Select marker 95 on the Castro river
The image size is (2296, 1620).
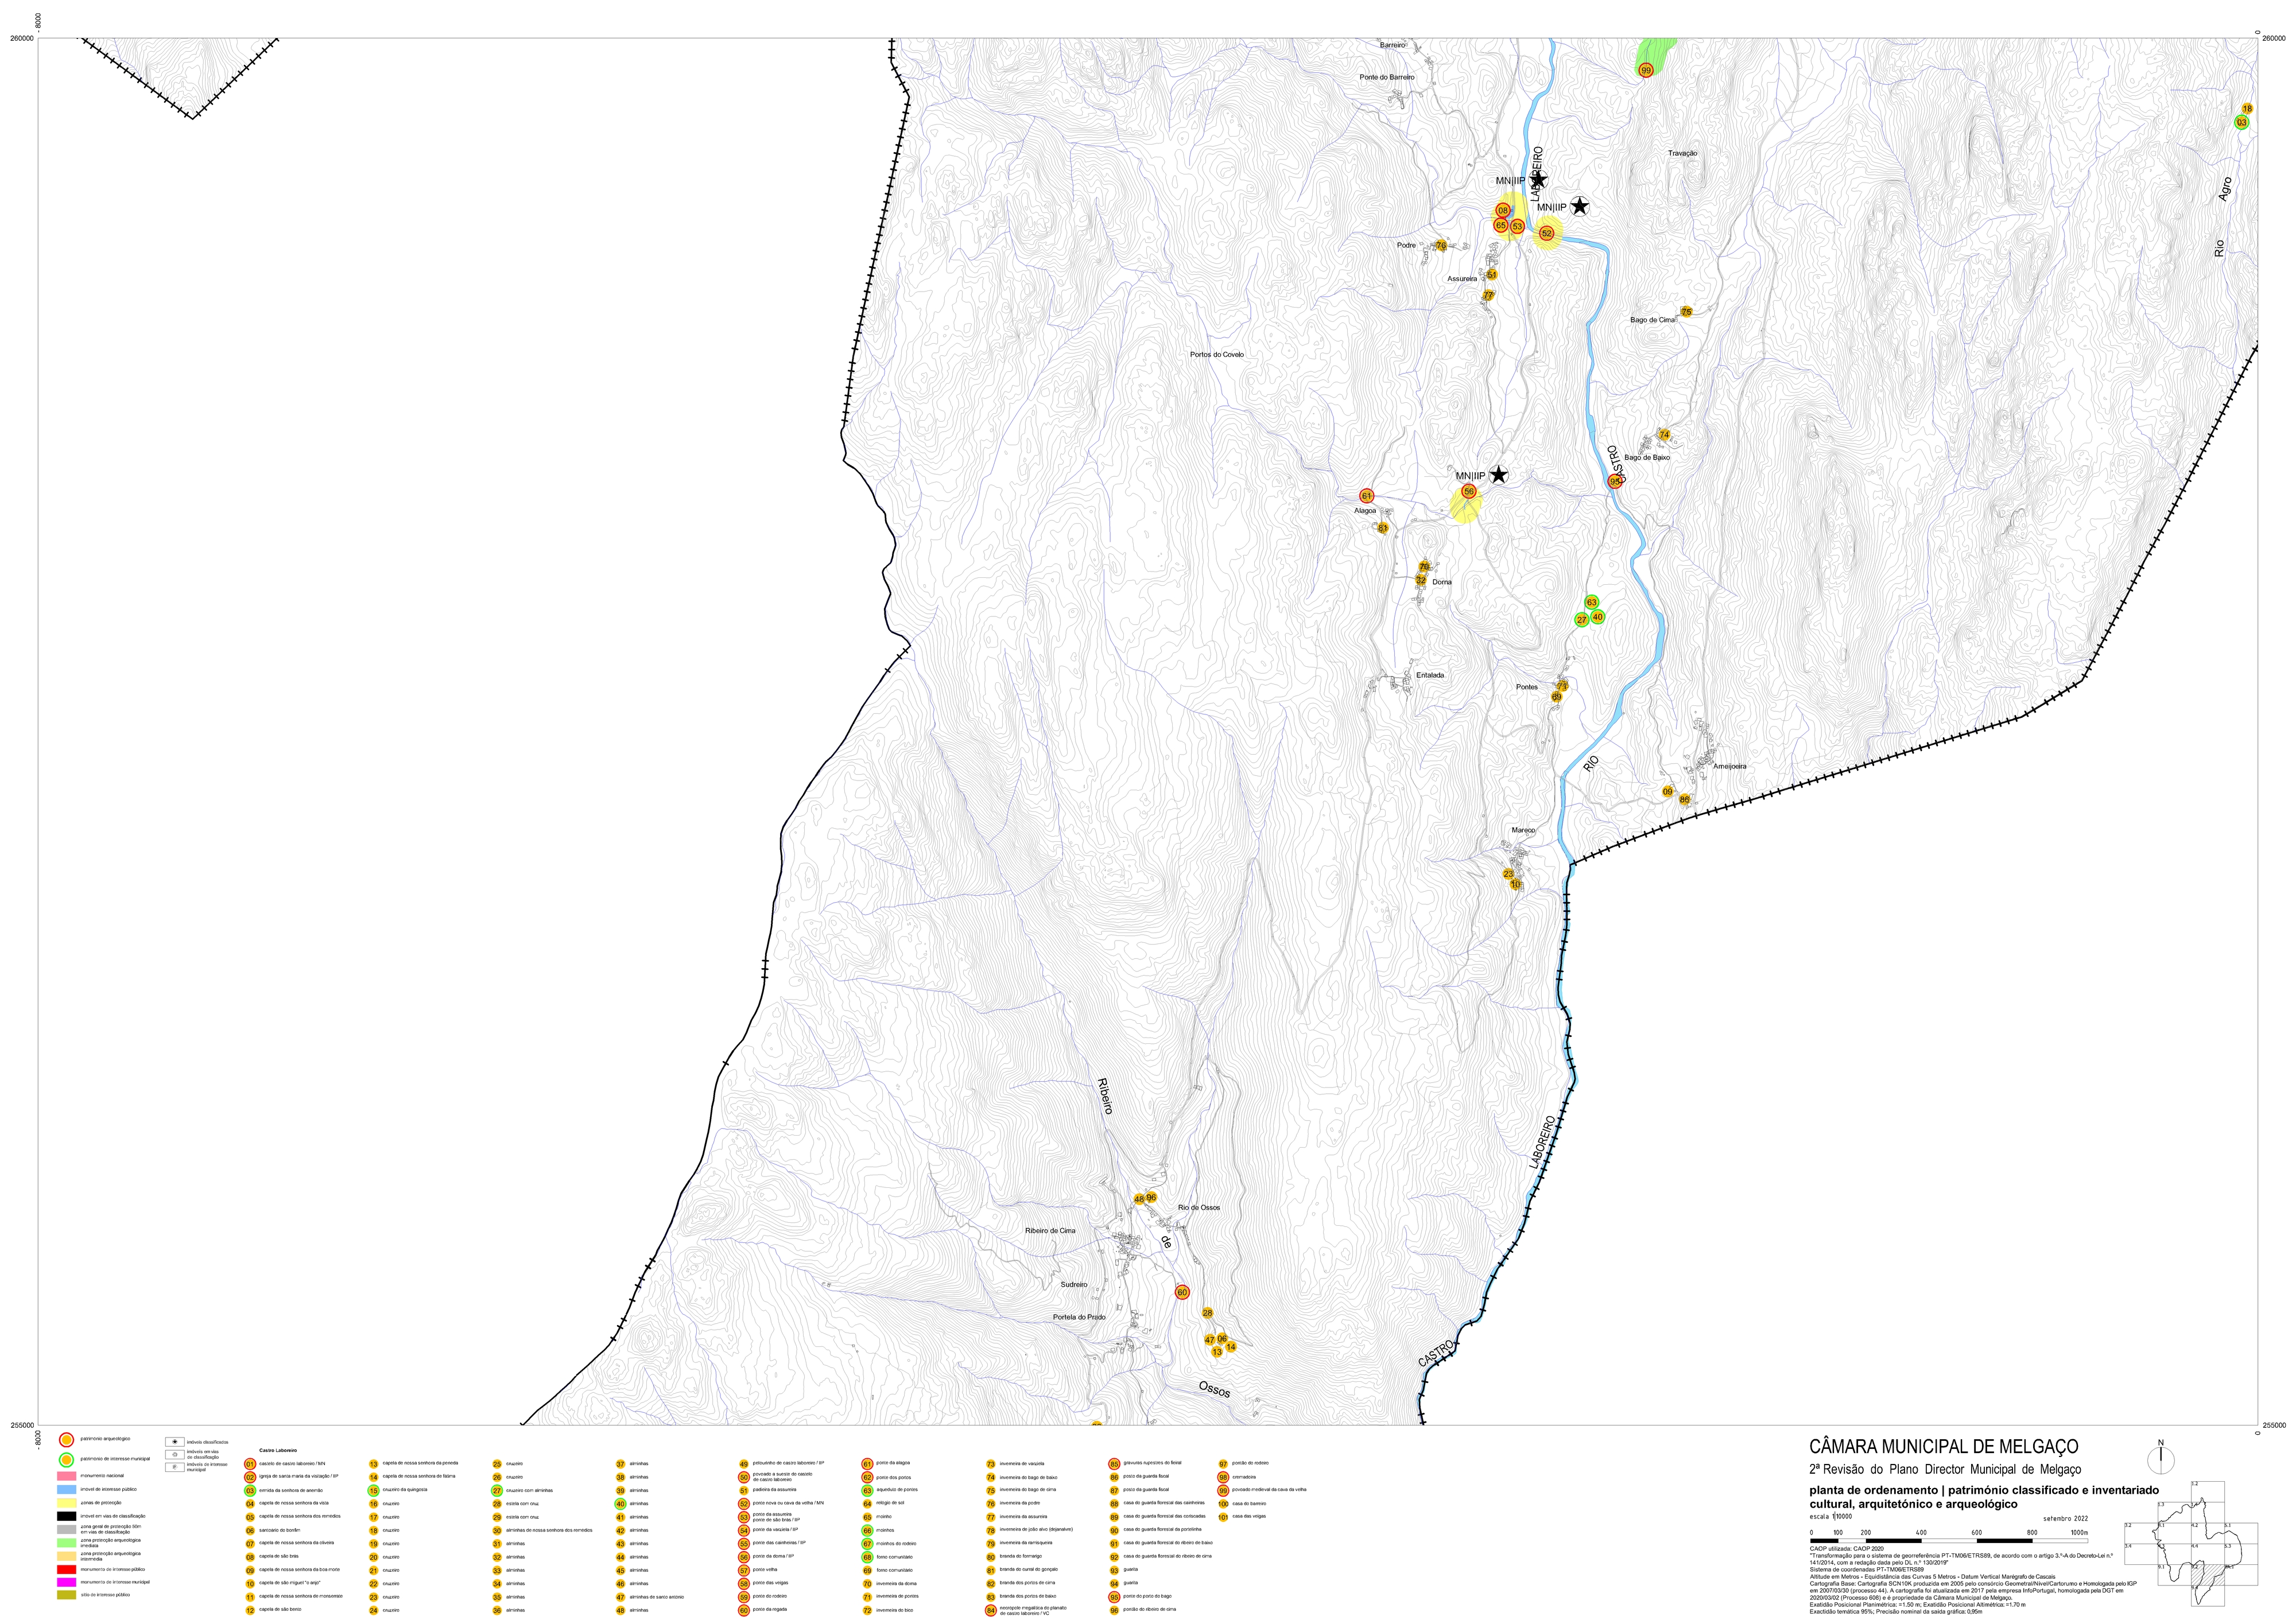pos(1614,481)
